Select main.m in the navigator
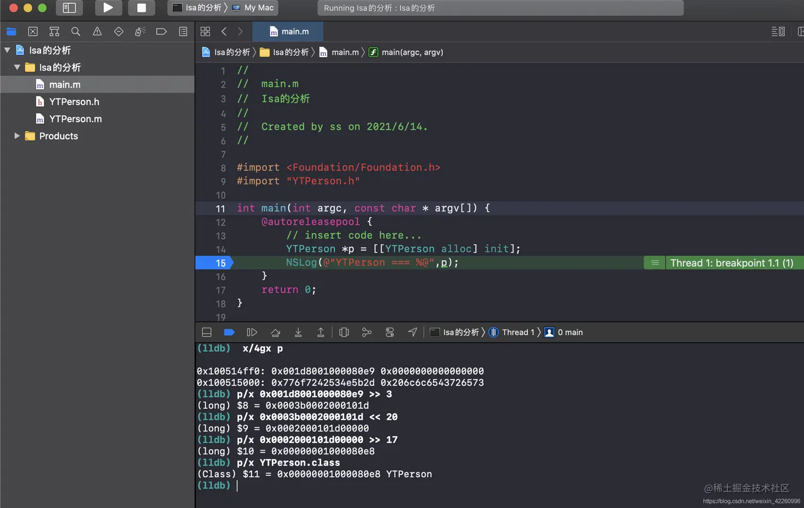 tap(97, 84)
